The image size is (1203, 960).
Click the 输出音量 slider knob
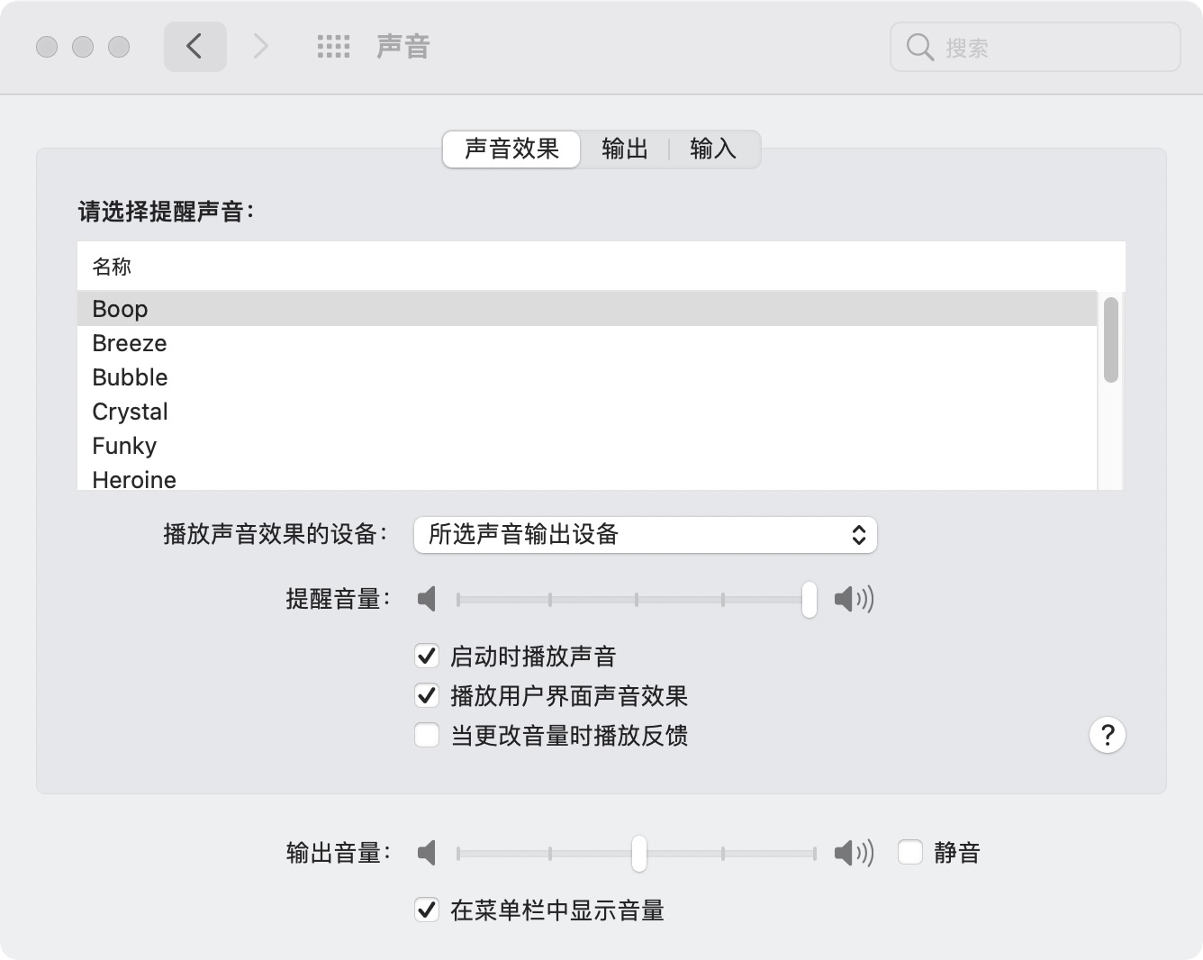(638, 853)
